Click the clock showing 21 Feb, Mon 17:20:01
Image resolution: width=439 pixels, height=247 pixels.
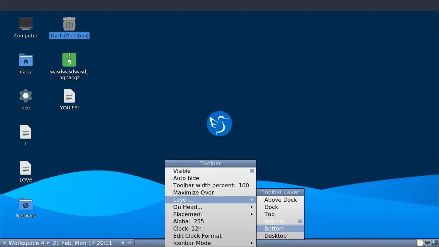coord(82,243)
